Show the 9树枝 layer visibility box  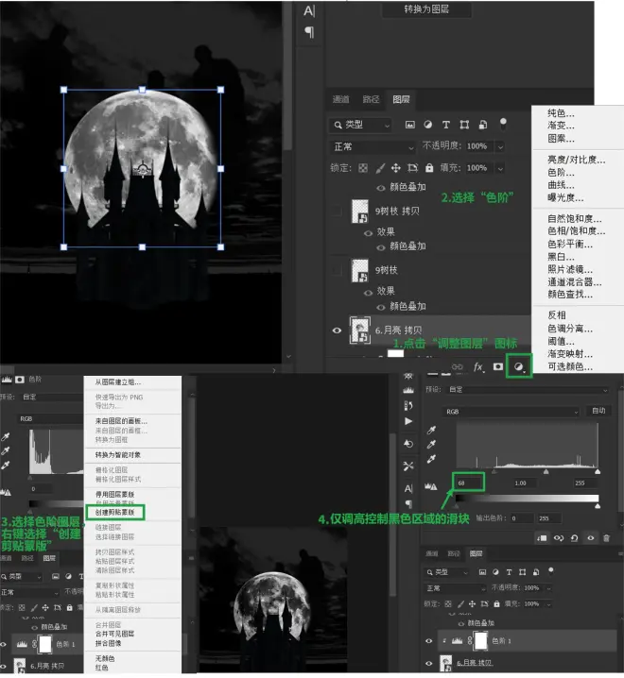coord(336,270)
